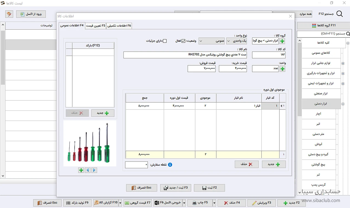Click the red X delete icon for حذف F4

click(x=226, y=203)
